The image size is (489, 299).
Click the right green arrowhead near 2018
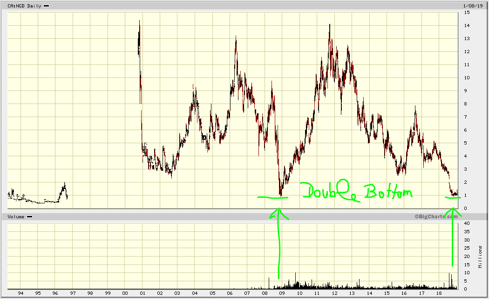[453, 213]
